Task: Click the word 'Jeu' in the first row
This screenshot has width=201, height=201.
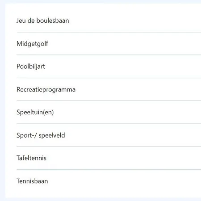Action: [21, 21]
